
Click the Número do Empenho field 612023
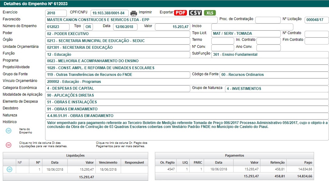pos(57,27)
